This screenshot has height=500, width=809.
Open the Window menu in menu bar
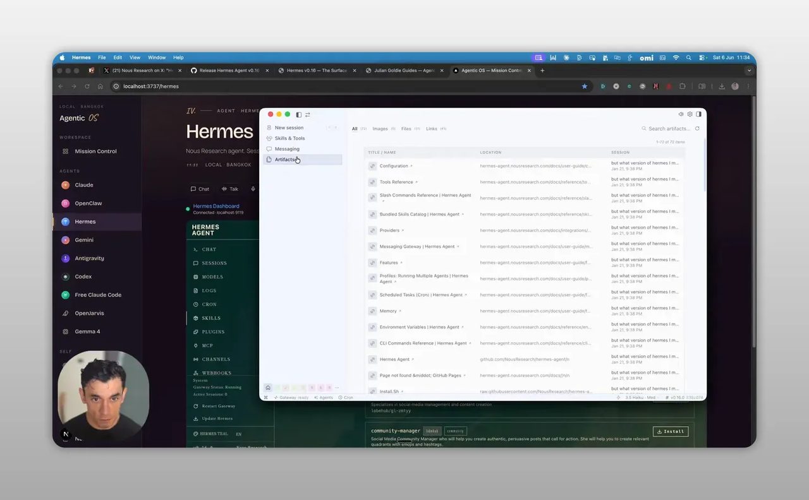pos(157,57)
